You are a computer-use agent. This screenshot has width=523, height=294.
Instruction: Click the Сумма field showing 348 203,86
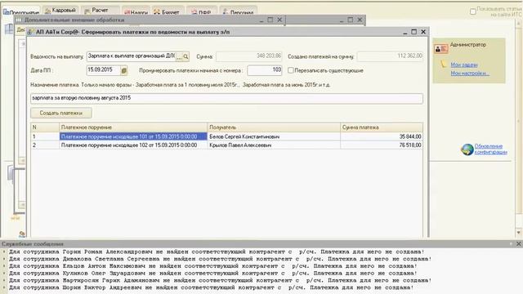point(248,56)
